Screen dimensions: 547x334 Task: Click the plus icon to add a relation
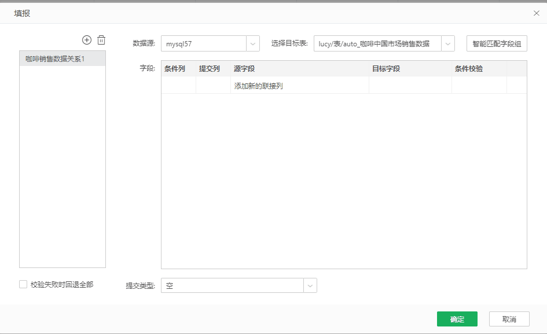coord(87,40)
